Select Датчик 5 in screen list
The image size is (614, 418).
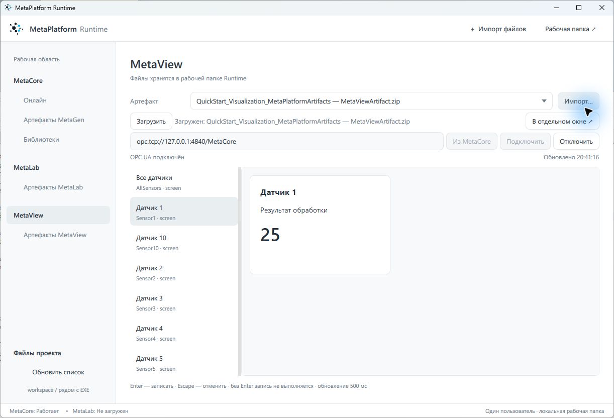click(x=184, y=363)
